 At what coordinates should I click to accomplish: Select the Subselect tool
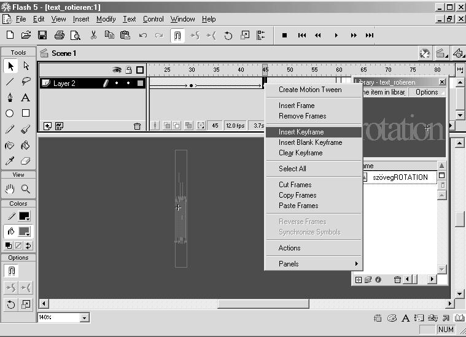pos(26,66)
